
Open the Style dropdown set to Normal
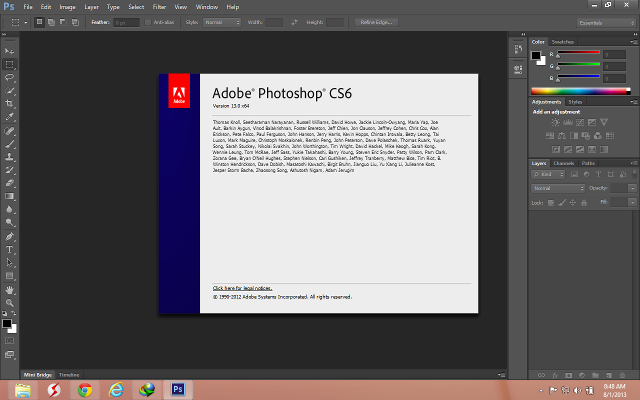[222, 22]
